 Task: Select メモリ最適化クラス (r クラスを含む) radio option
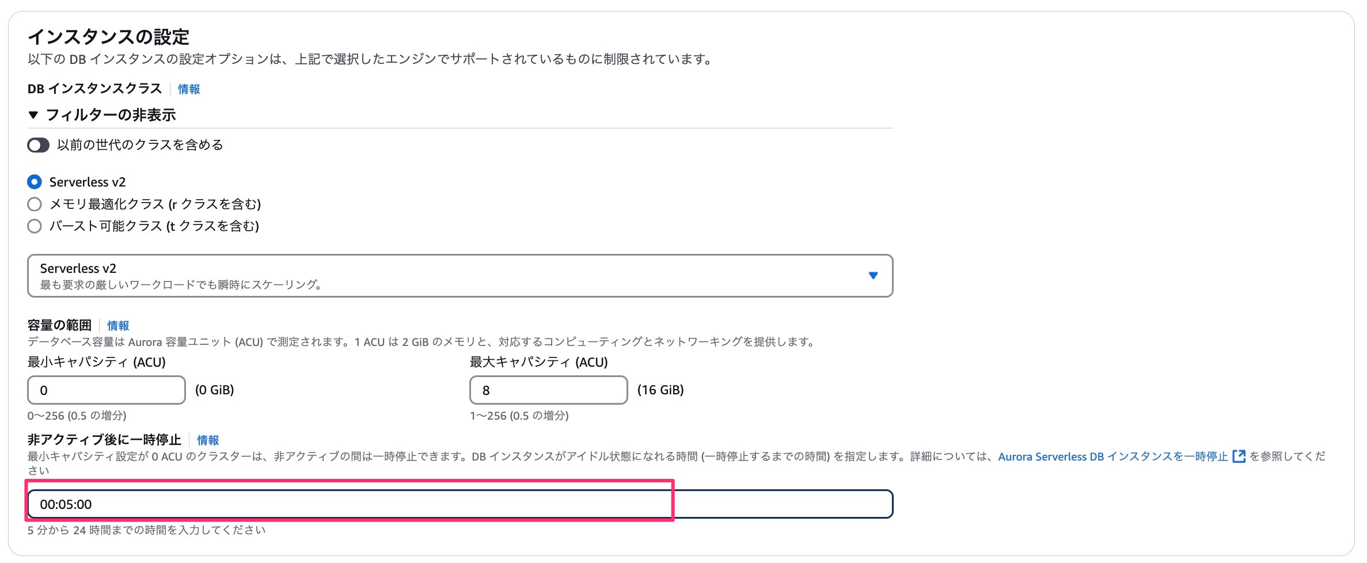(35, 204)
